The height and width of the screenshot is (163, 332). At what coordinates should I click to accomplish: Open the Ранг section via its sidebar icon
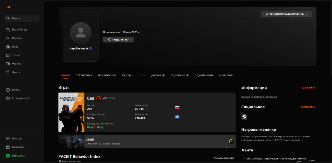point(7,46)
